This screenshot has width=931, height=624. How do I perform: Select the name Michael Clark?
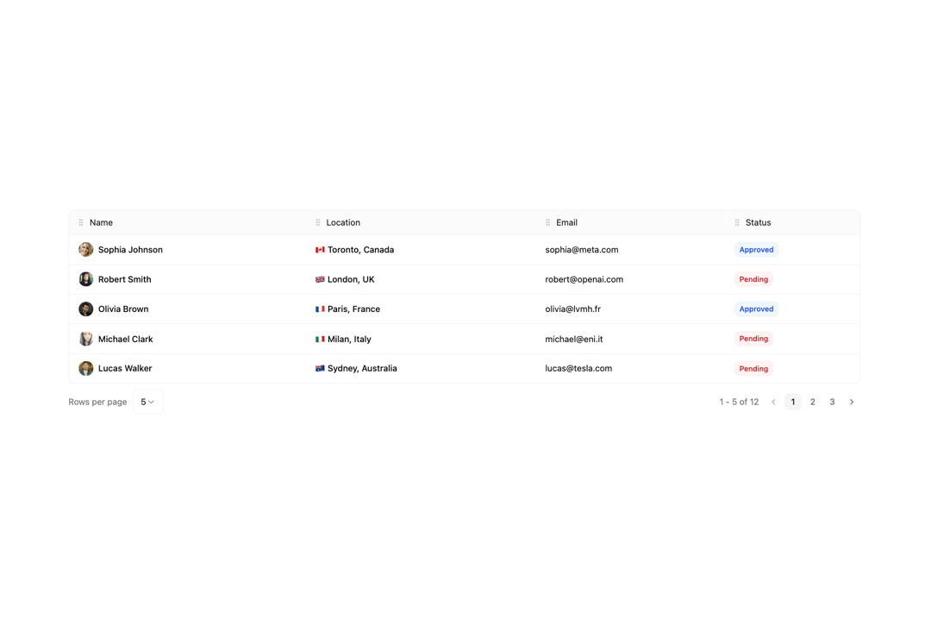coord(125,339)
